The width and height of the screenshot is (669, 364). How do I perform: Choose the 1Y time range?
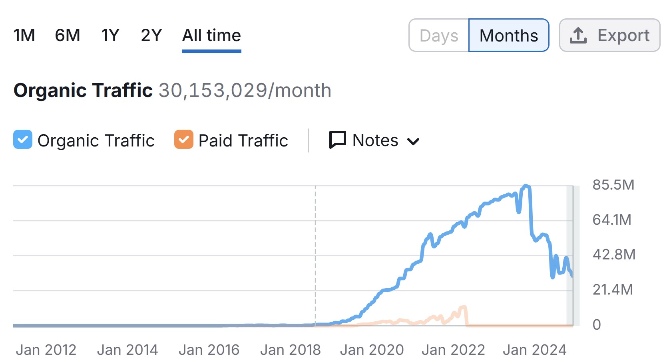[110, 36]
